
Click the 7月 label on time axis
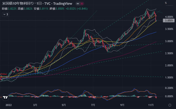(x=93, y=105)
